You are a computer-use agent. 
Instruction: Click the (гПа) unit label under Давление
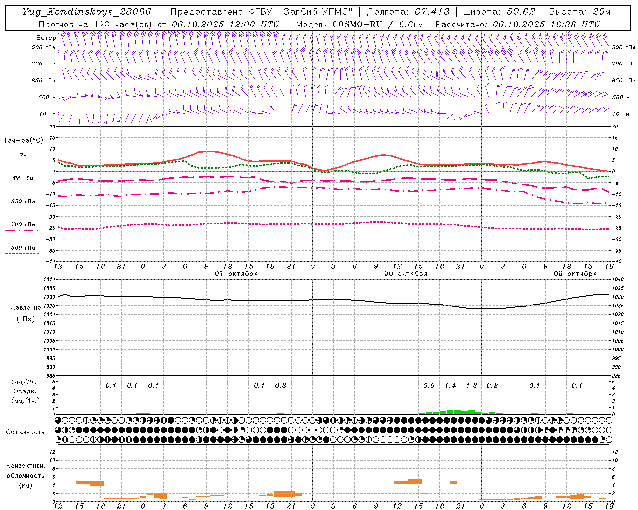[25, 319]
